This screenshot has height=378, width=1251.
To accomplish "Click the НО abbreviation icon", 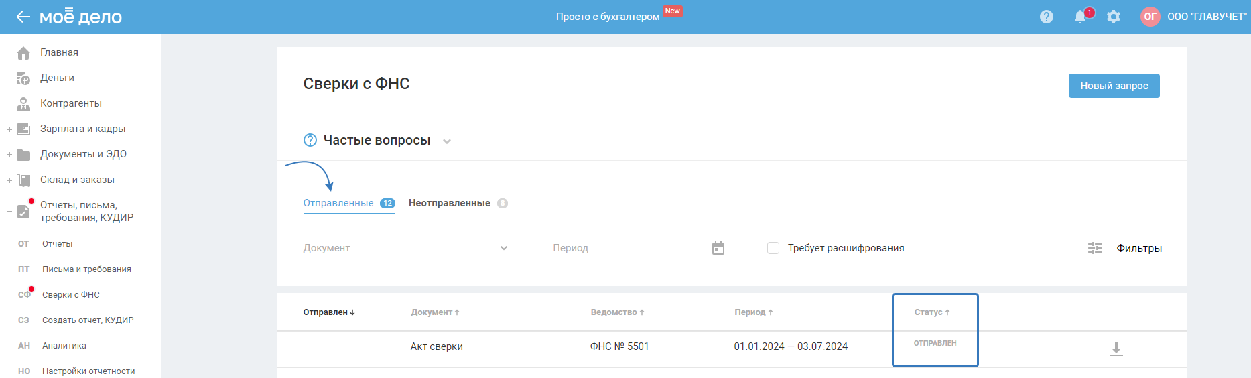I will [x=23, y=371].
